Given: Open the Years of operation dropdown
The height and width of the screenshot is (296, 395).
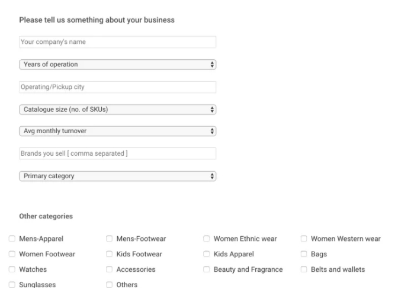Looking at the screenshot, I should pyautogui.click(x=117, y=64).
